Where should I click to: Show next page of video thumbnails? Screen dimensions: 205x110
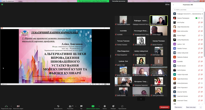pos(141,99)
